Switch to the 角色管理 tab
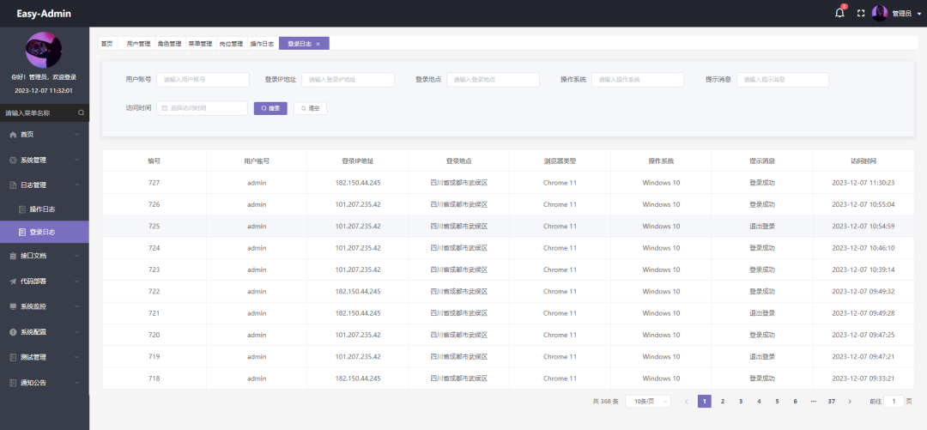 pyautogui.click(x=169, y=44)
